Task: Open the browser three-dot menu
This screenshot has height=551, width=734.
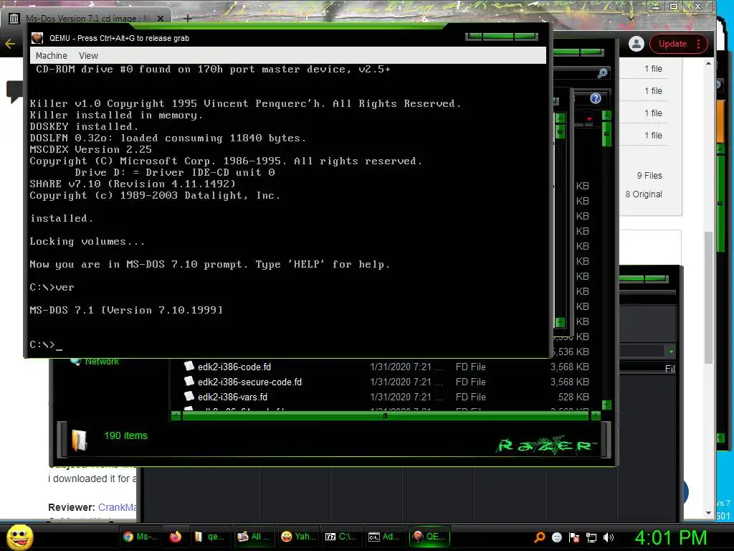Action: [698, 44]
